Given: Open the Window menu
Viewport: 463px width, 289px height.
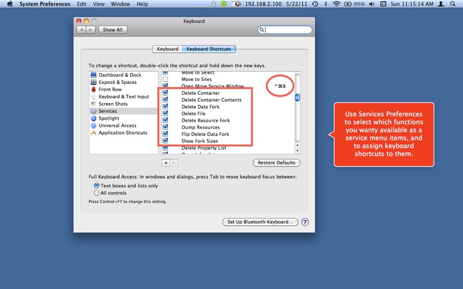Looking at the screenshot, I should click(120, 4).
